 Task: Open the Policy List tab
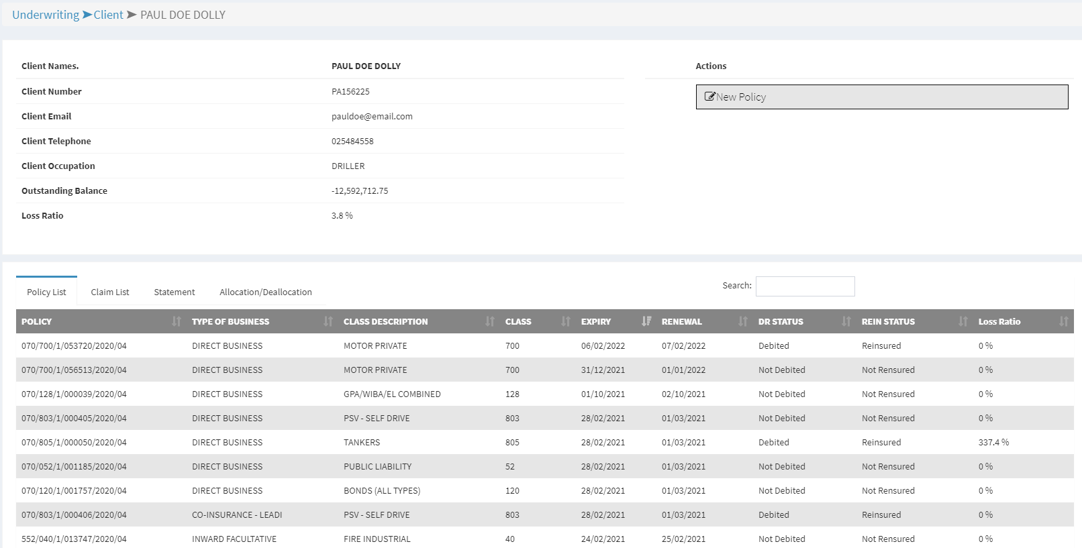click(x=46, y=292)
